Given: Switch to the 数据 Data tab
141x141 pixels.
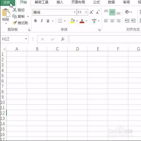Looking at the screenshot, I should click(111, 2).
